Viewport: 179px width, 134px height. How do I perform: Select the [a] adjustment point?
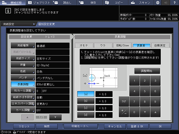click(x=86, y=94)
